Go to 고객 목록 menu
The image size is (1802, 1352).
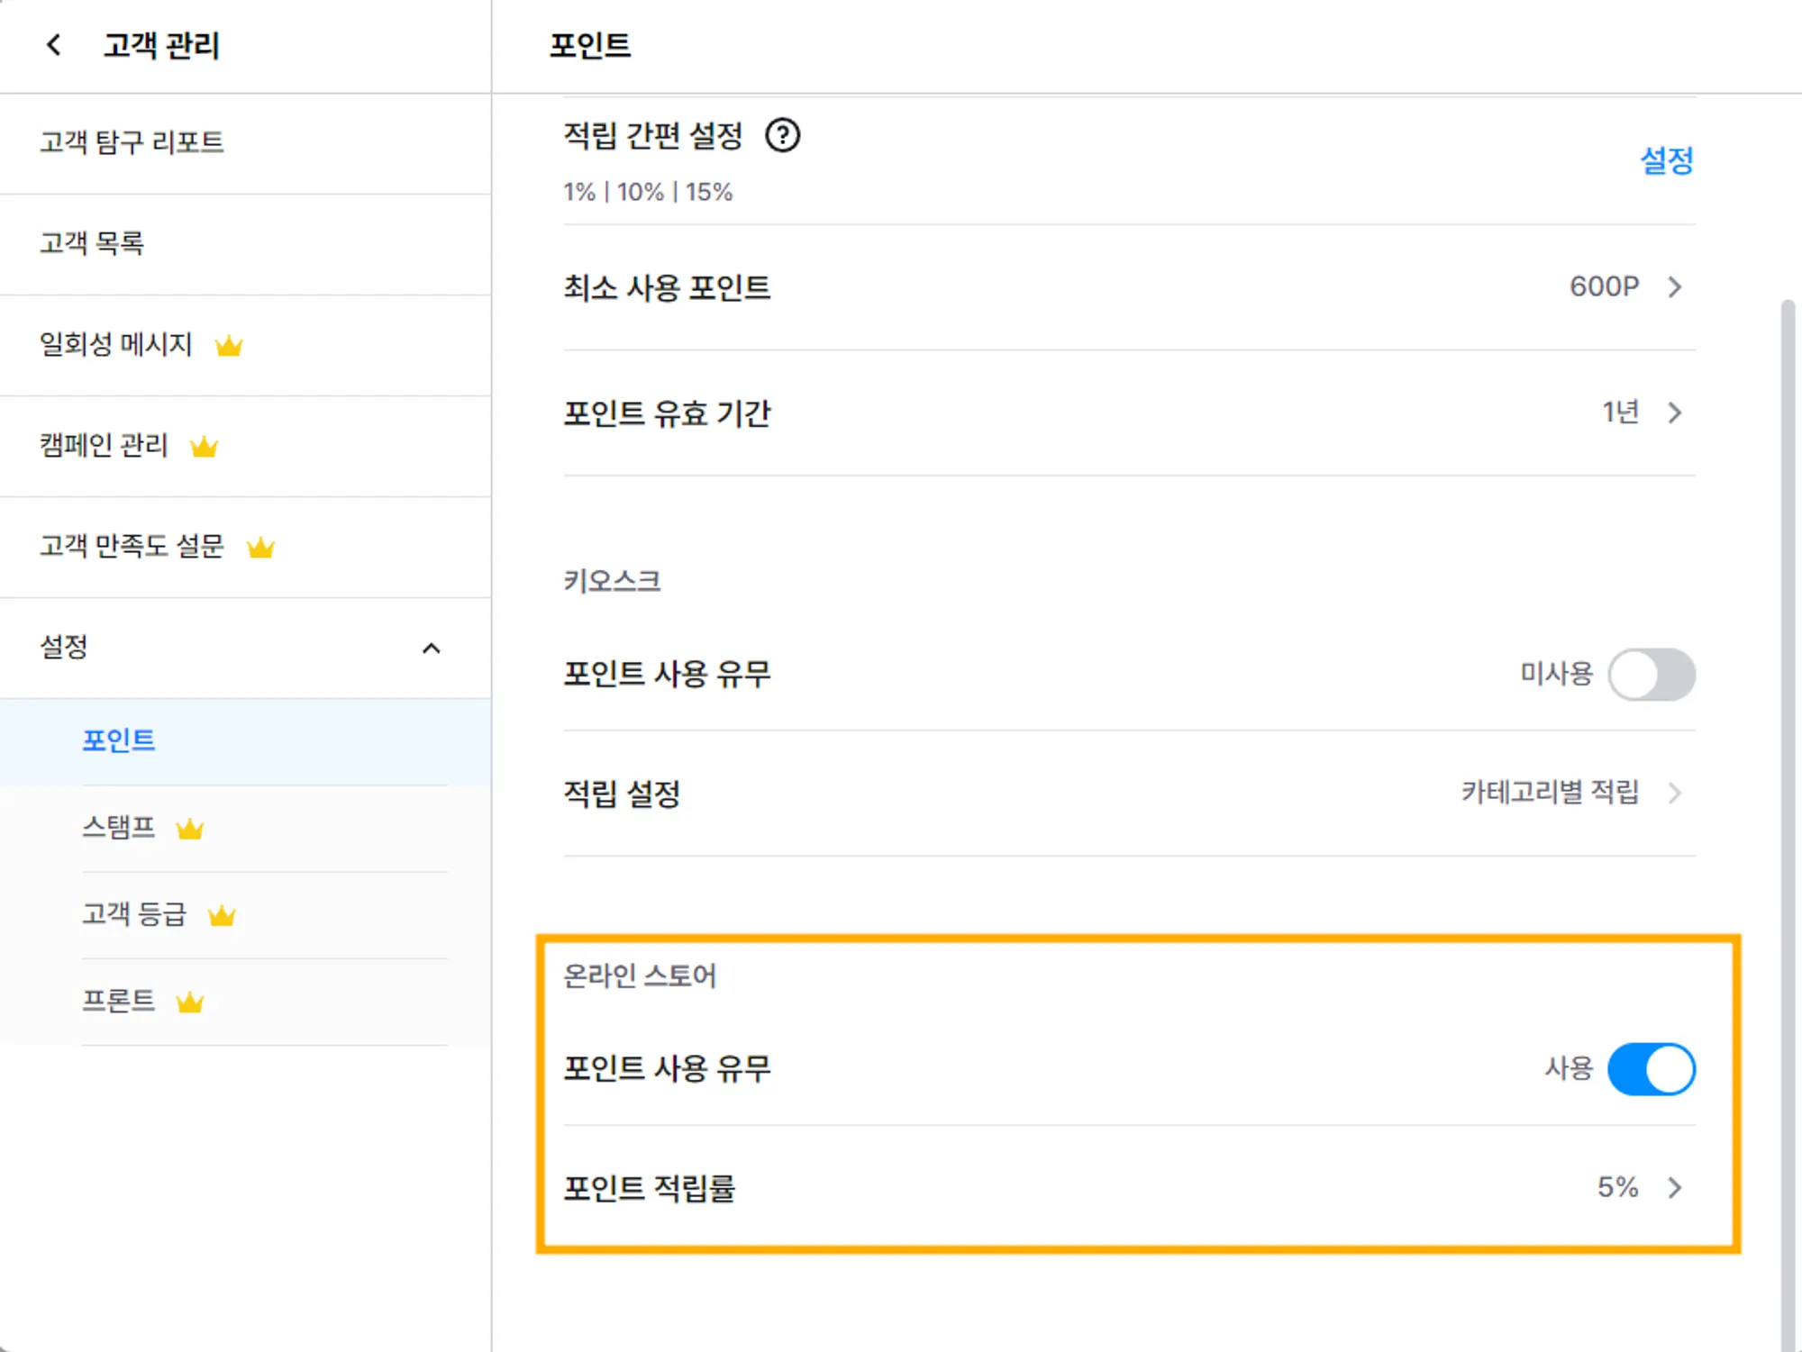pos(92,243)
